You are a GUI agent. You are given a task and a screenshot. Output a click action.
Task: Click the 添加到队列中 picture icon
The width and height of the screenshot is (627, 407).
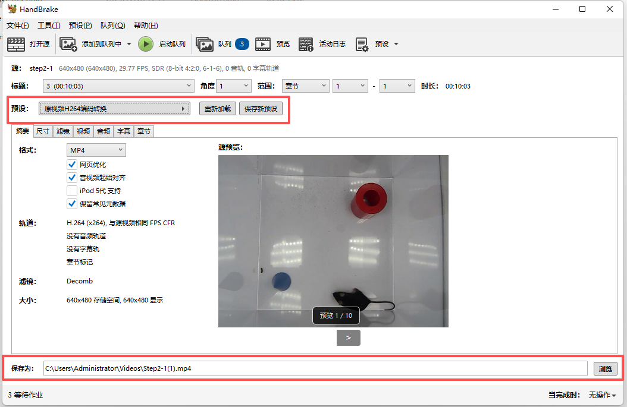pos(68,44)
